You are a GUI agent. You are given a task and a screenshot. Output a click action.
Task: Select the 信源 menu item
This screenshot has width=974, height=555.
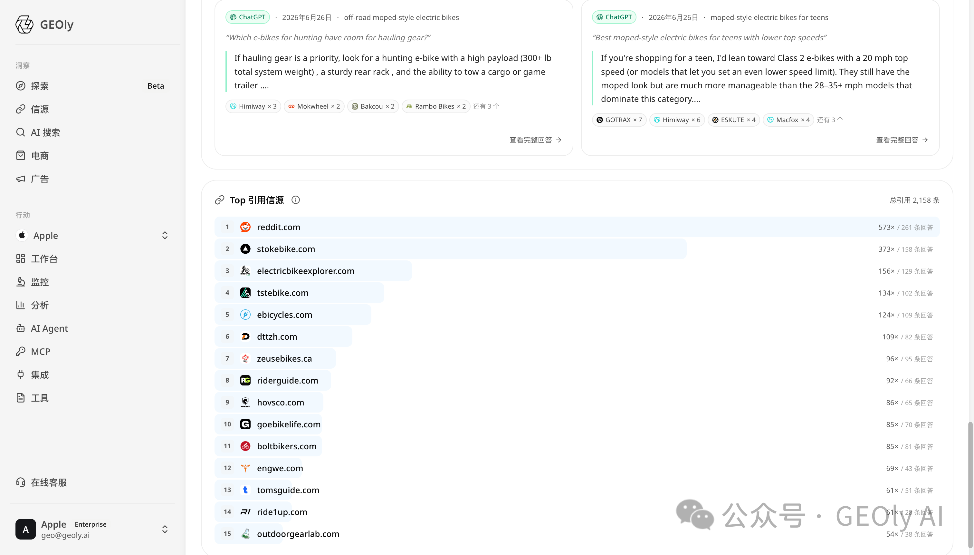(x=92, y=109)
